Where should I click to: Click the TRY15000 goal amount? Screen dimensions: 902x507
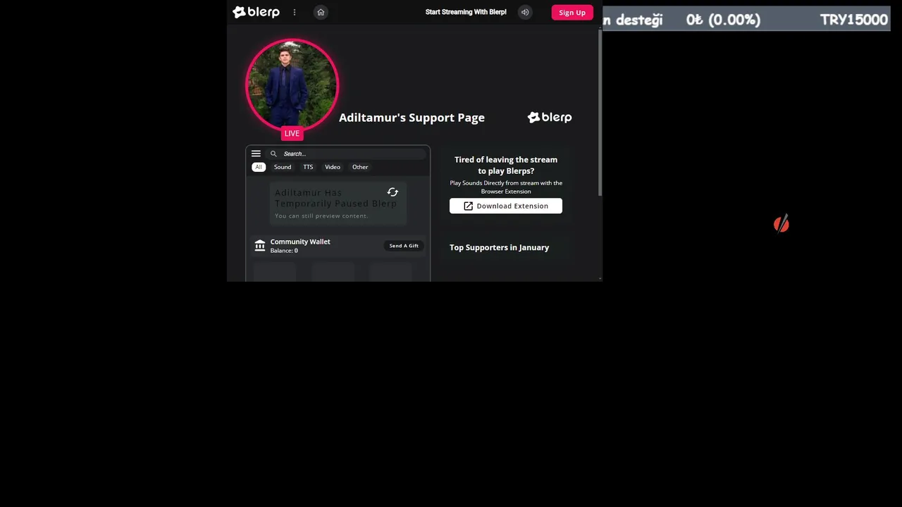[x=853, y=20]
